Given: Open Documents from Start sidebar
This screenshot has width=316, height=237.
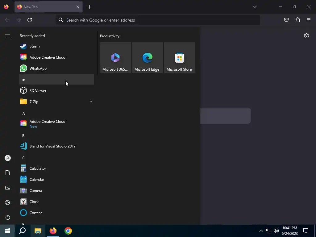Looking at the screenshot, I should (x=8, y=173).
